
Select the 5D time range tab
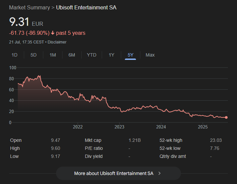(x=34, y=55)
